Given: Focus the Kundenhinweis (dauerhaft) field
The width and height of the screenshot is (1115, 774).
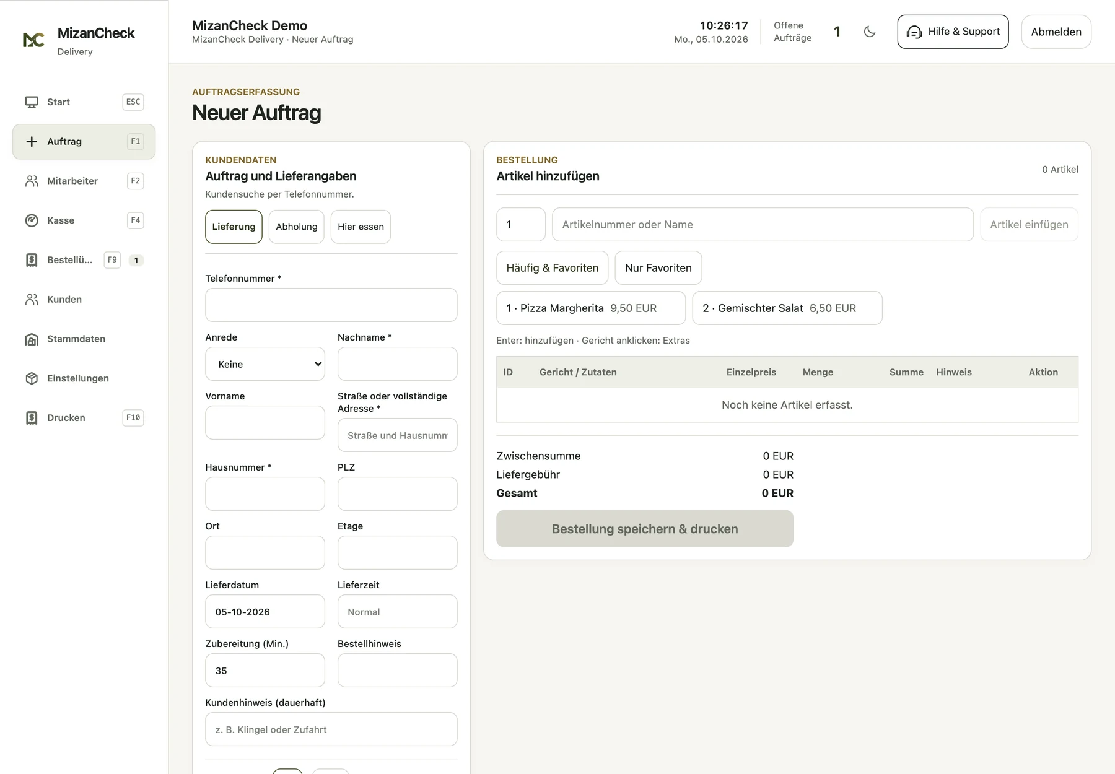Looking at the screenshot, I should [331, 729].
